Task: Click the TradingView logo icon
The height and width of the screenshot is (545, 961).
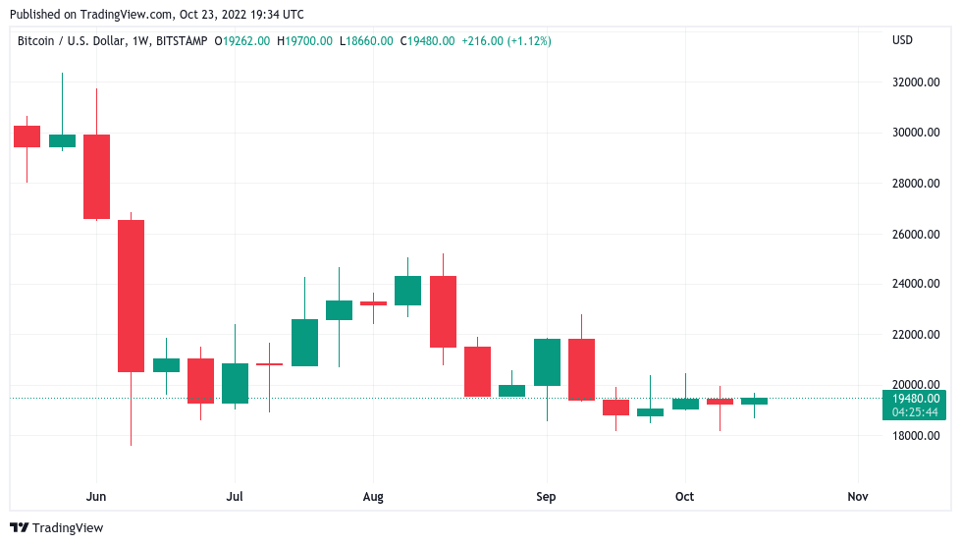Action: tap(20, 528)
